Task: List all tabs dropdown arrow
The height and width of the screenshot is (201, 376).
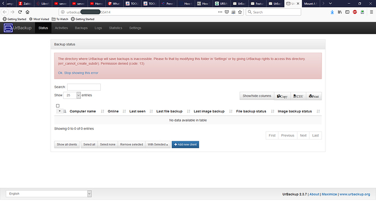Action: pyautogui.click(x=330, y=3)
